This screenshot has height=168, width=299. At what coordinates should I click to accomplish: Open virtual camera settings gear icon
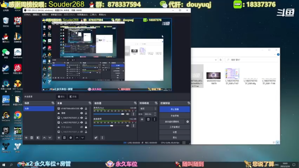(188, 122)
